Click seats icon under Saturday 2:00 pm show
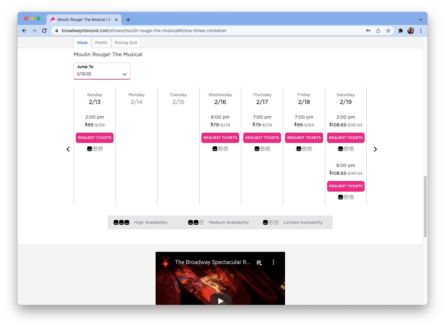Image resolution: width=445 pixels, height=328 pixels. [346, 149]
